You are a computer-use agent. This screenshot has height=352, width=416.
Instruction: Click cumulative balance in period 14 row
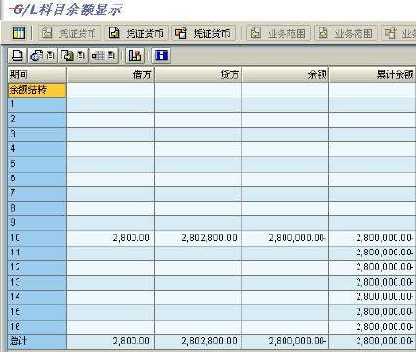[x=385, y=297]
